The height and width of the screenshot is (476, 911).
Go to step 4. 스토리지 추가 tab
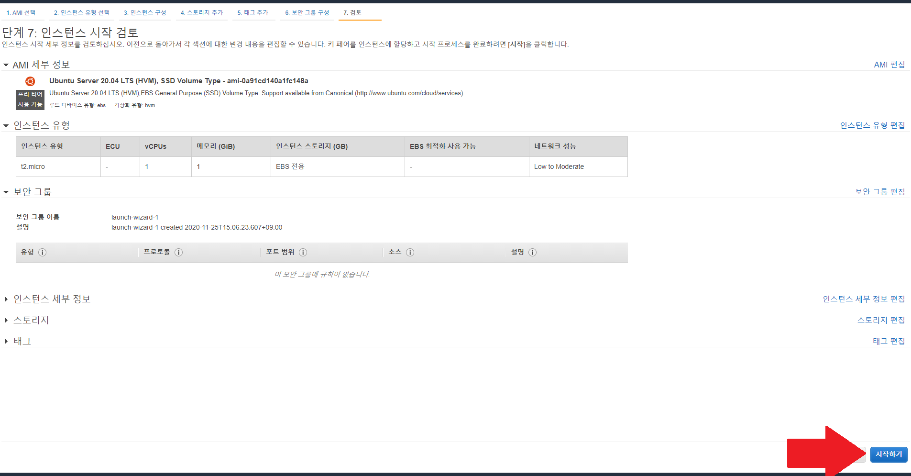(202, 12)
